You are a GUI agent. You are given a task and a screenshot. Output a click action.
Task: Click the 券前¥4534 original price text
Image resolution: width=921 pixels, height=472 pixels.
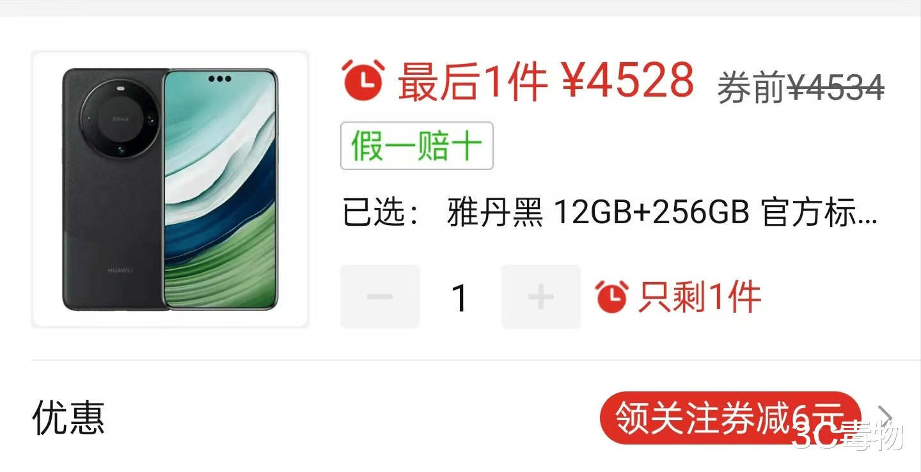(801, 87)
